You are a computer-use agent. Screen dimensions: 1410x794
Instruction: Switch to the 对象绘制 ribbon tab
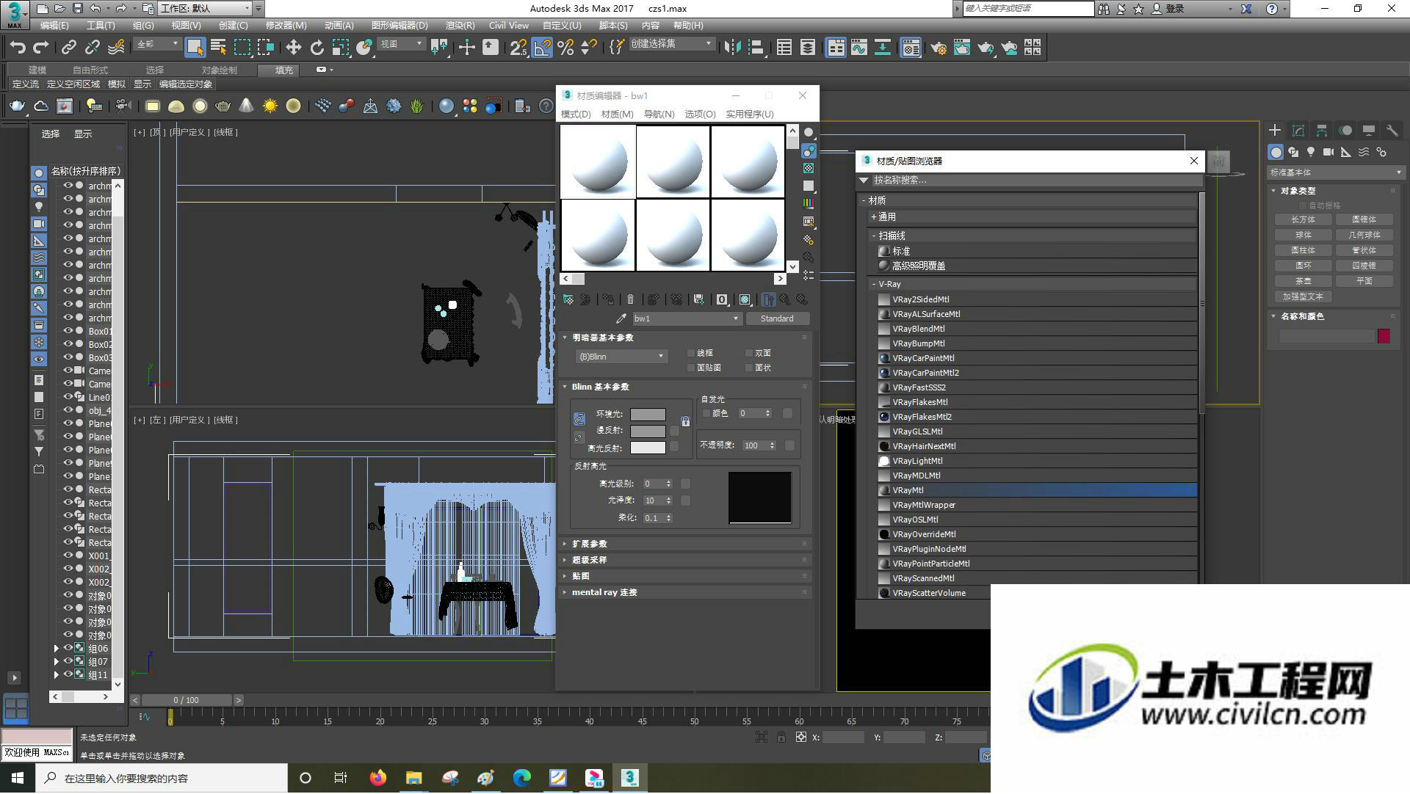(x=219, y=70)
